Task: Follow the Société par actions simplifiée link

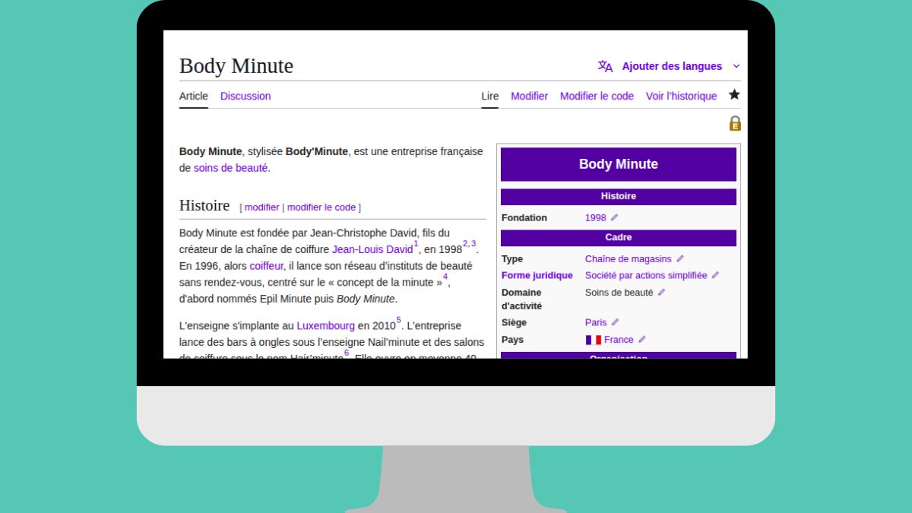Action: 646,276
